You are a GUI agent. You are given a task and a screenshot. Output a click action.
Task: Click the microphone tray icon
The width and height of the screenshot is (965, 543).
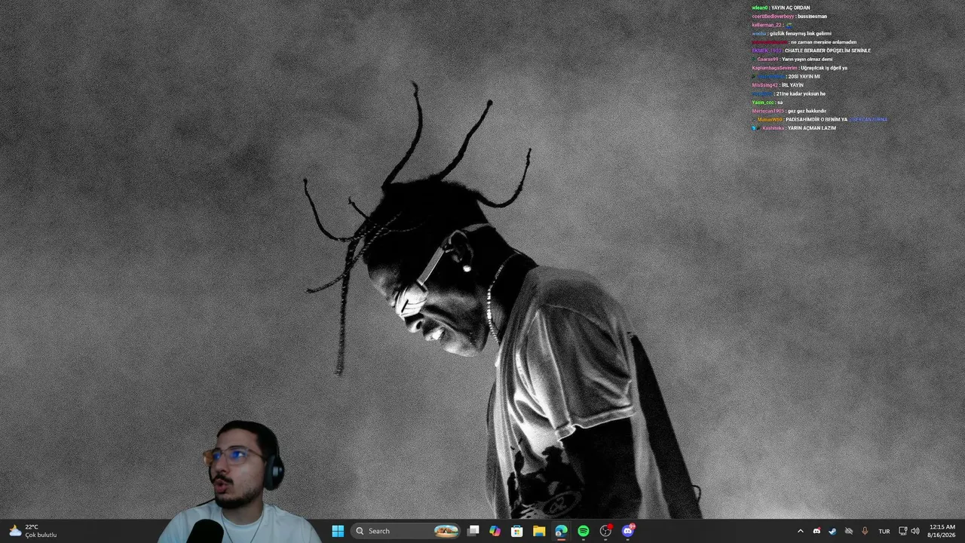pos(865,531)
